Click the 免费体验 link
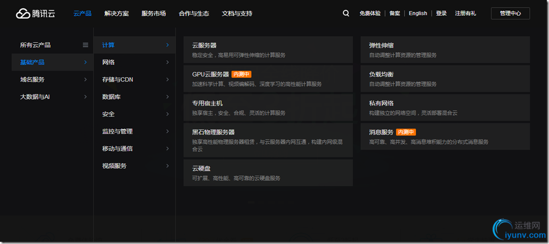 [x=370, y=13]
